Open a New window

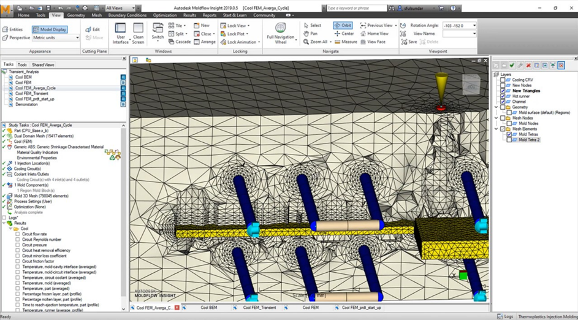coord(202,25)
